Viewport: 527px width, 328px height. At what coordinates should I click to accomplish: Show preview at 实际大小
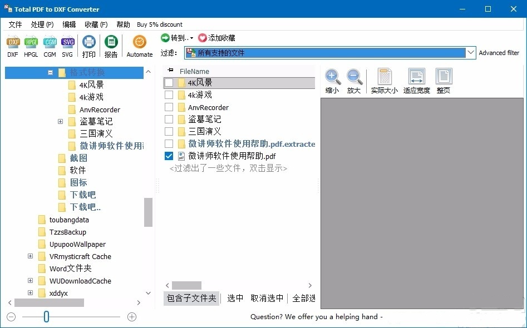pyautogui.click(x=385, y=77)
